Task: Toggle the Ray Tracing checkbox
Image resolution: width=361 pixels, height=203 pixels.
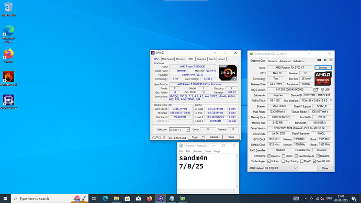Action: [x=283, y=161]
